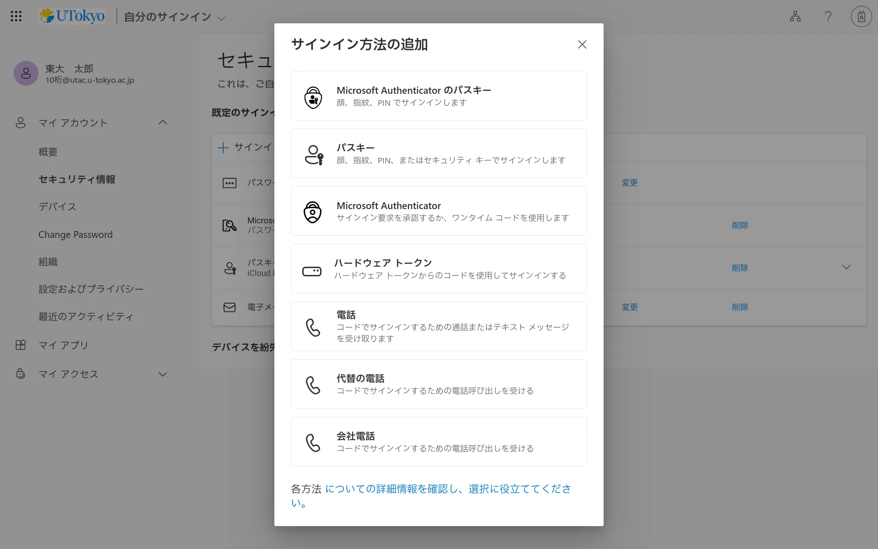Select the パスキー sign-in method

coord(439,153)
